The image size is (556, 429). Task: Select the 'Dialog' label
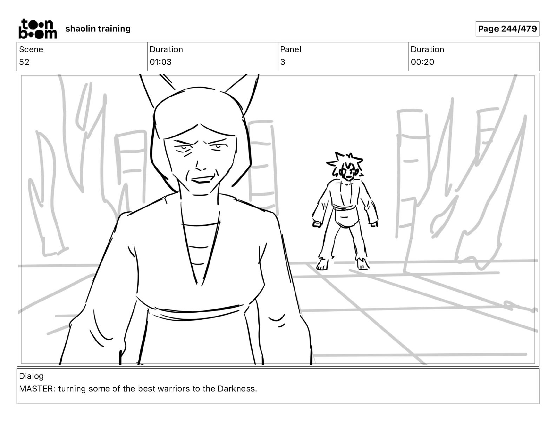(31, 376)
